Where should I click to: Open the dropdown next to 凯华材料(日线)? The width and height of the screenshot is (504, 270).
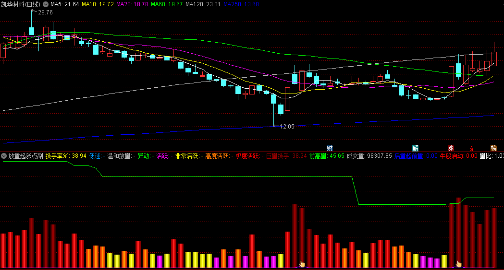46,4
